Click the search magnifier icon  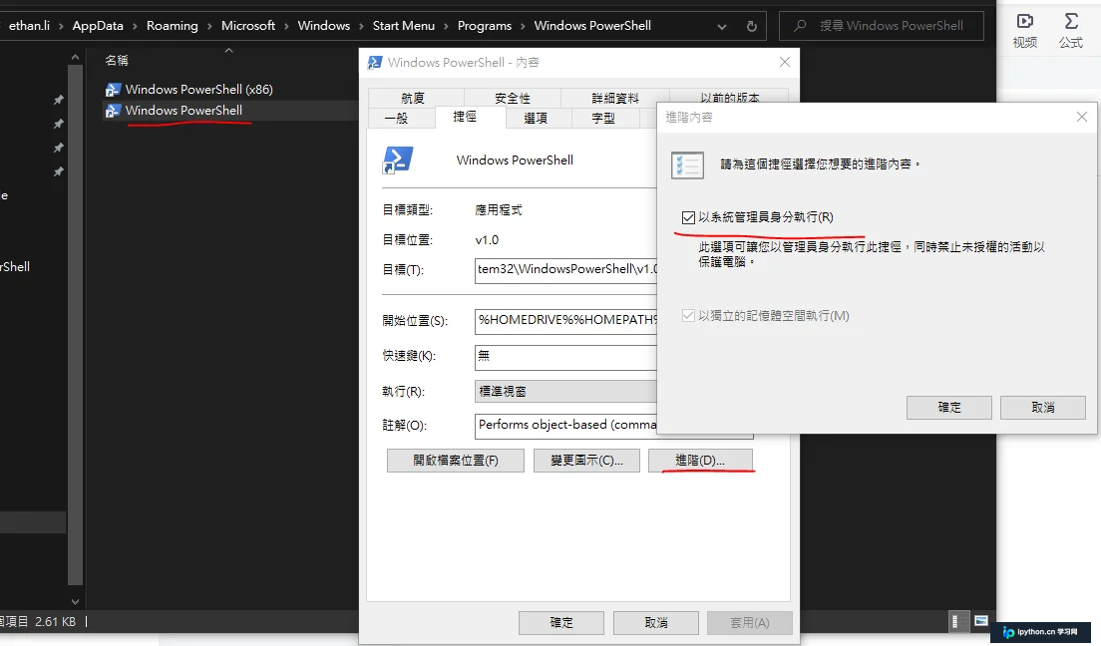(x=800, y=26)
